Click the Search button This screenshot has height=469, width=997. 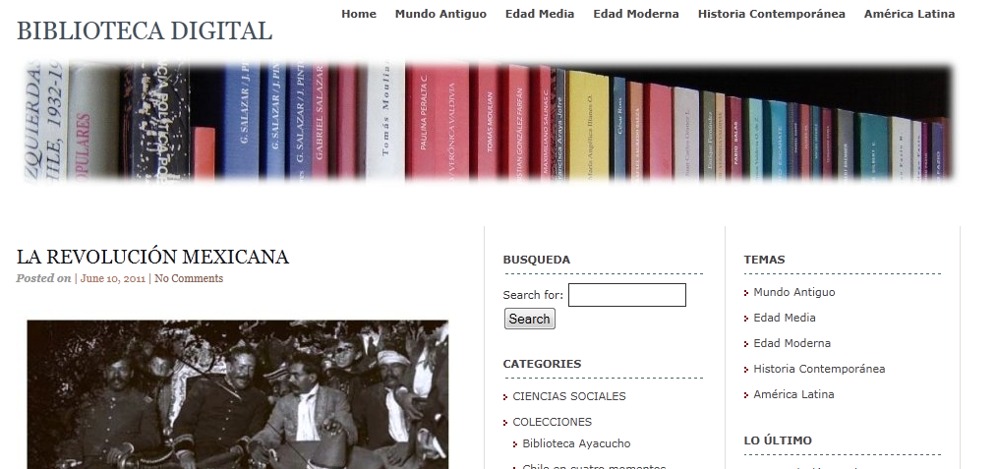[x=530, y=319]
